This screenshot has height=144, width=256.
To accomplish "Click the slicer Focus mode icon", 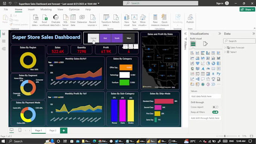I will [x=131, y=47].
